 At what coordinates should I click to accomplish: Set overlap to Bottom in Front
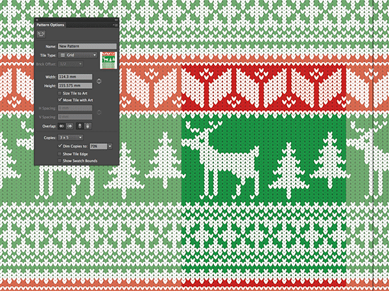[88, 126]
